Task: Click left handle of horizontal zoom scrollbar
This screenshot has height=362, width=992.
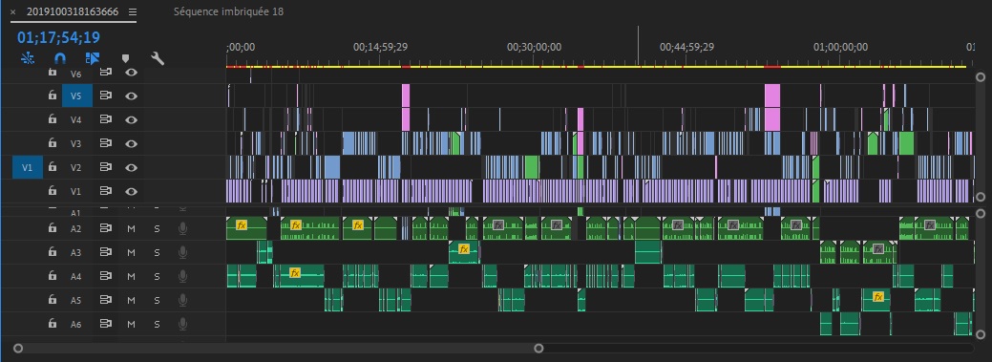Action: click(18, 348)
